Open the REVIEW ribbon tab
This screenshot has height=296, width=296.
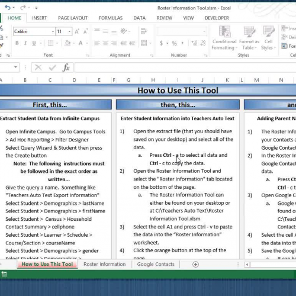[165, 18]
